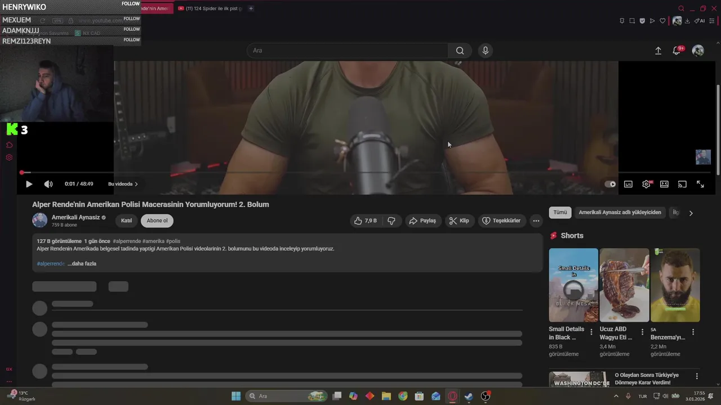Image resolution: width=721 pixels, height=405 pixels.
Task: Open OBS Studio from the taskbar
Action: [486, 396]
